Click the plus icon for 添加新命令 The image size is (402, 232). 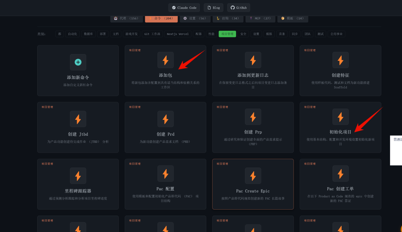click(x=78, y=62)
